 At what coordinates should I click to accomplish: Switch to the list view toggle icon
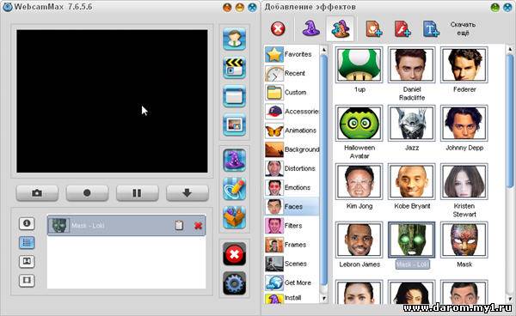click(x=27, y=243)
